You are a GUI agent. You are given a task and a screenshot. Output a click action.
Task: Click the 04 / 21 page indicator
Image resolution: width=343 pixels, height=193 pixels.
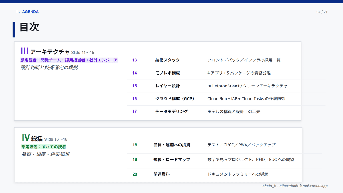(x=322, y=12)
